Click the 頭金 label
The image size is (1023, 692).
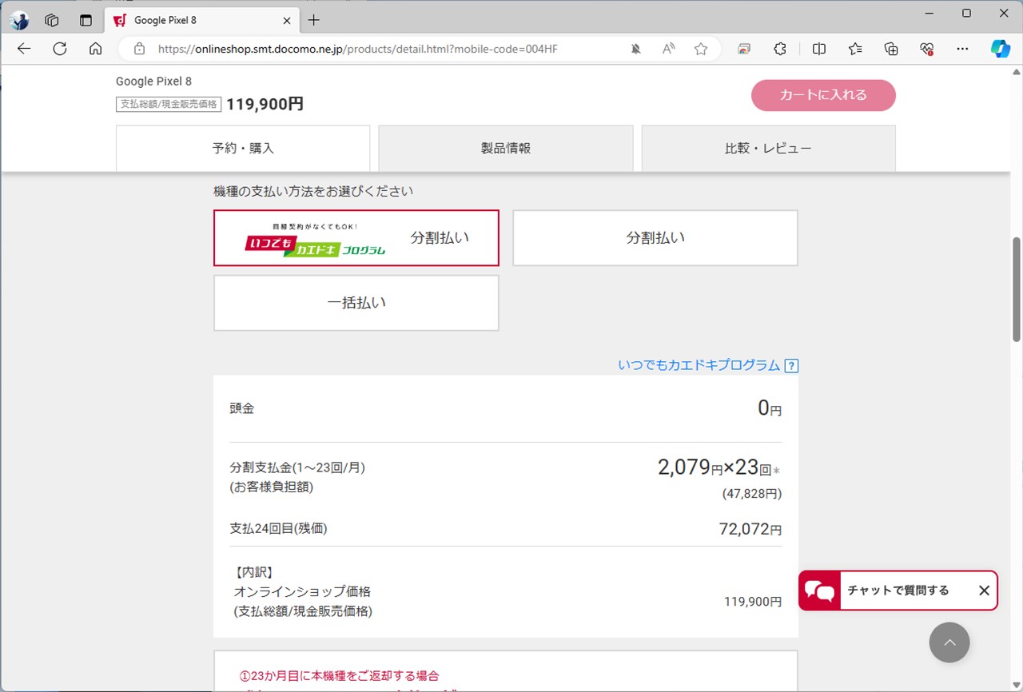pos(241,408)
